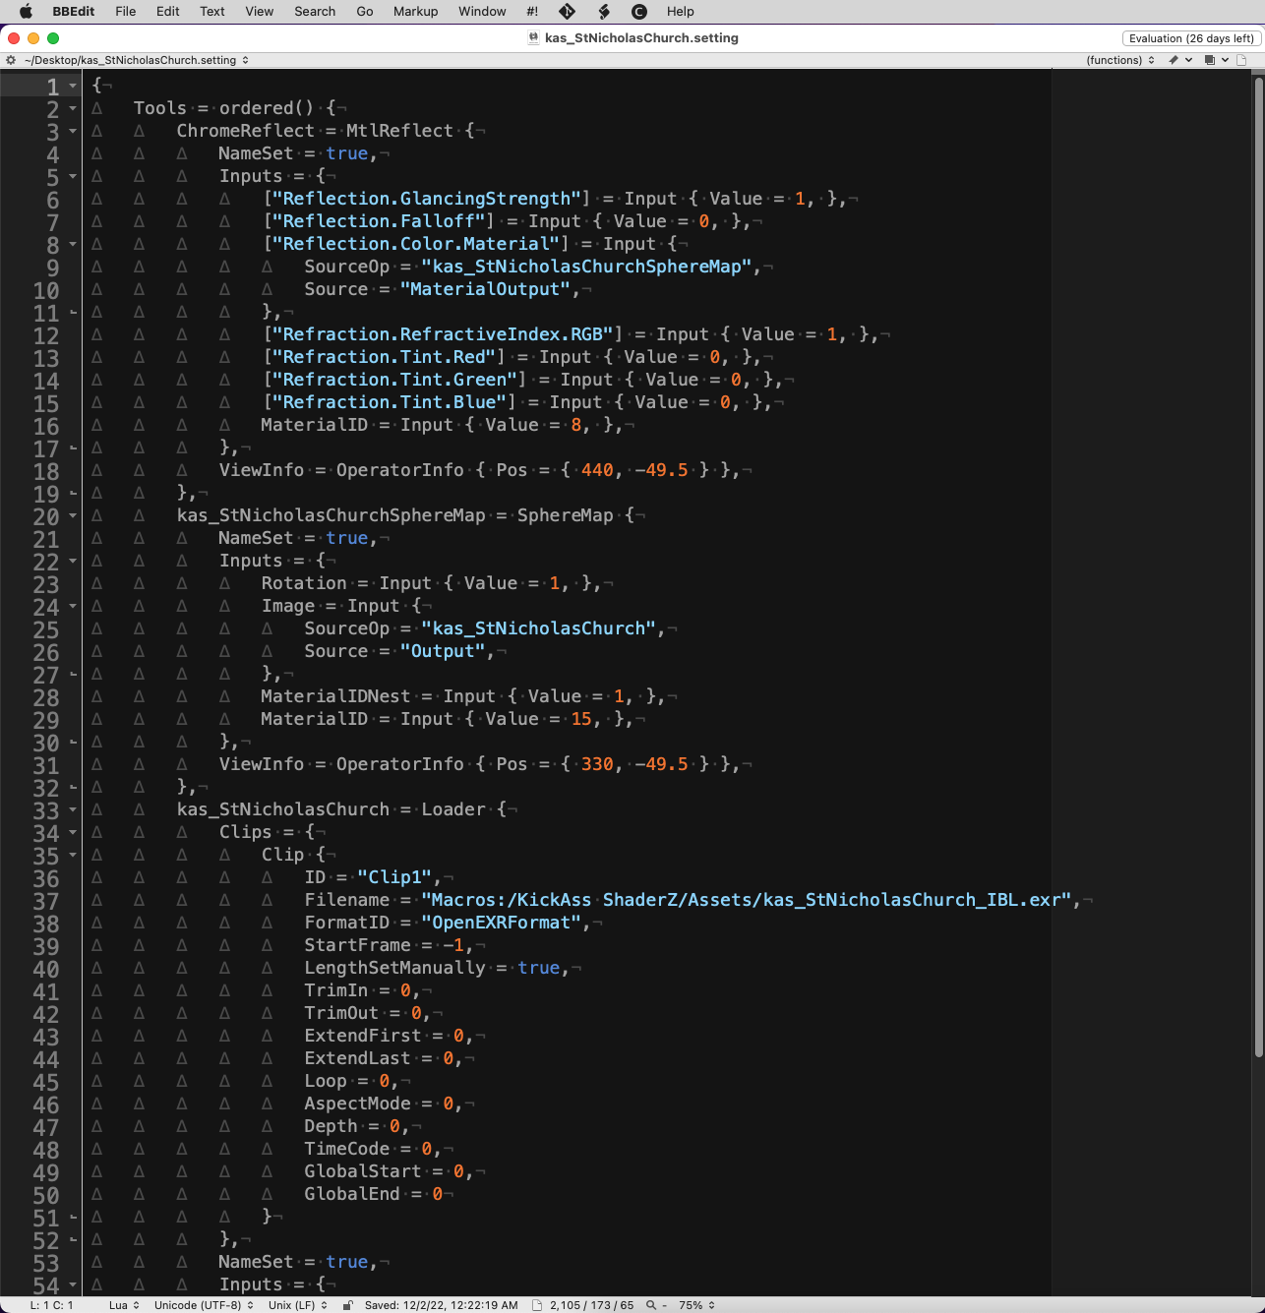The height and width of the screenshot is (1313, 1265).
Task: Click the value 330 on line 31
Action: [x=597, y=765]
